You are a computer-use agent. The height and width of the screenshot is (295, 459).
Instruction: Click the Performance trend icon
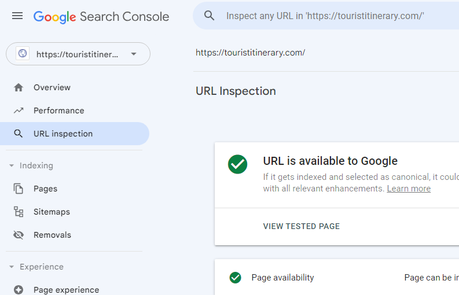[19, 110]
